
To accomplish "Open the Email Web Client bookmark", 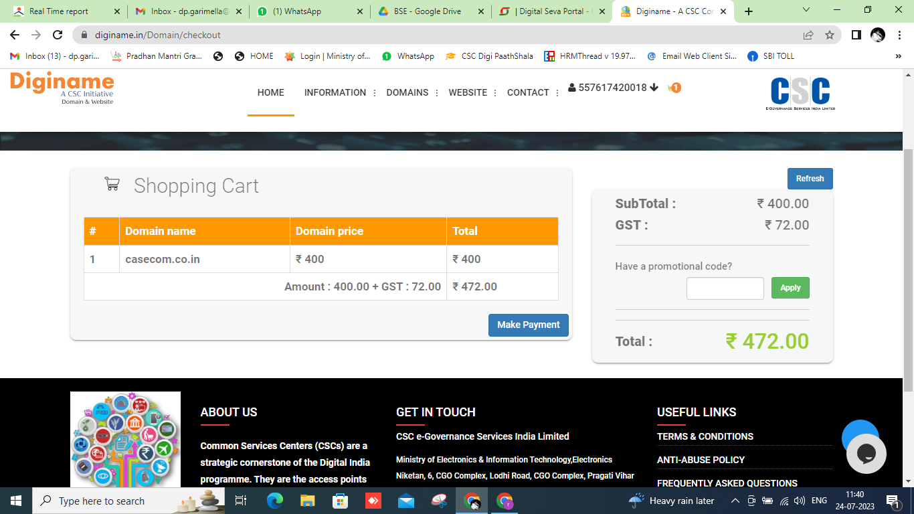I will tap(692, 56).
